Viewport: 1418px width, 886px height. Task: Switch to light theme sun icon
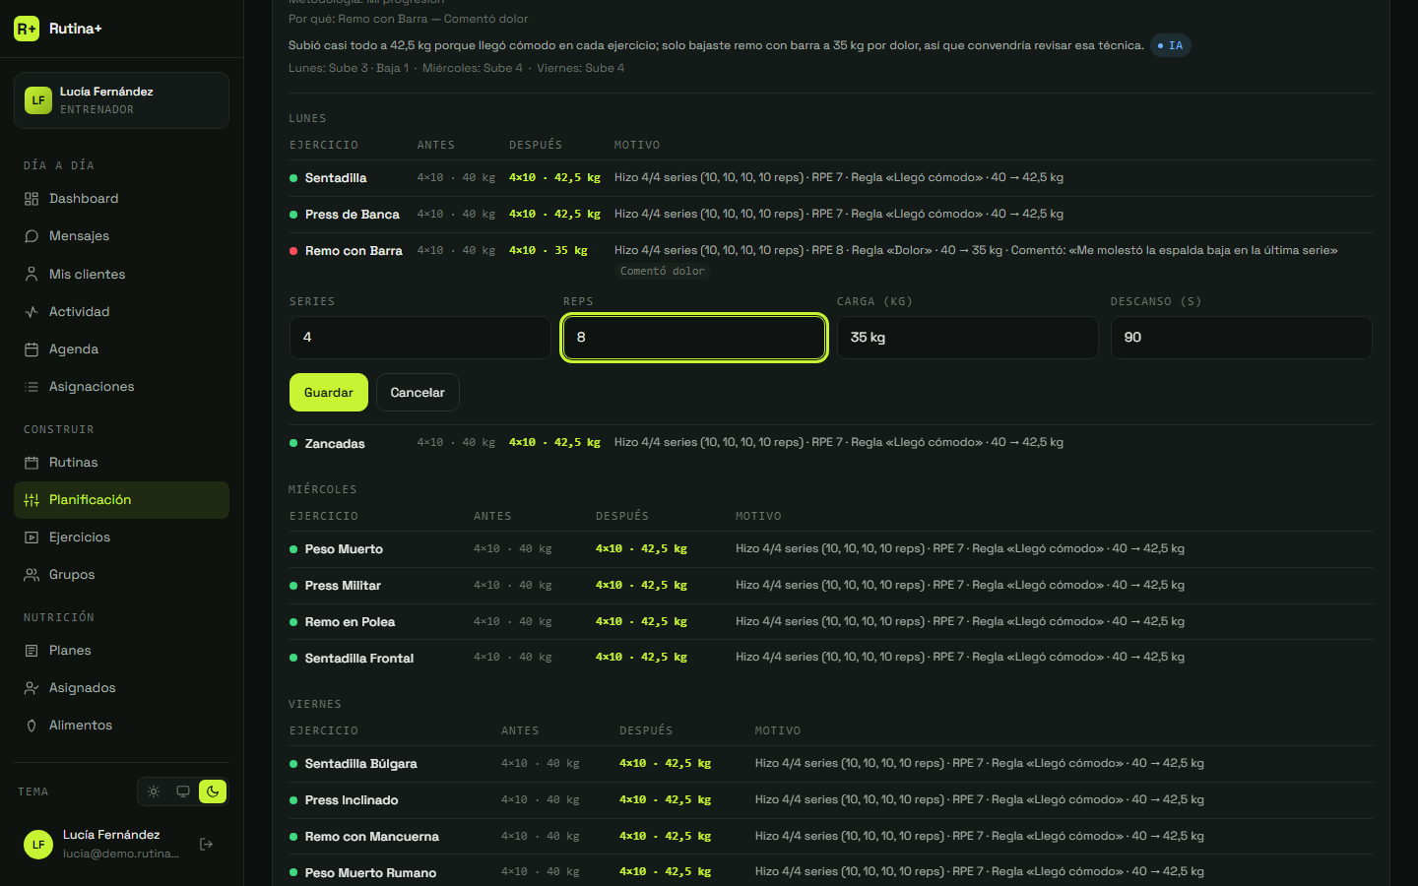click(x=154, y=791)
